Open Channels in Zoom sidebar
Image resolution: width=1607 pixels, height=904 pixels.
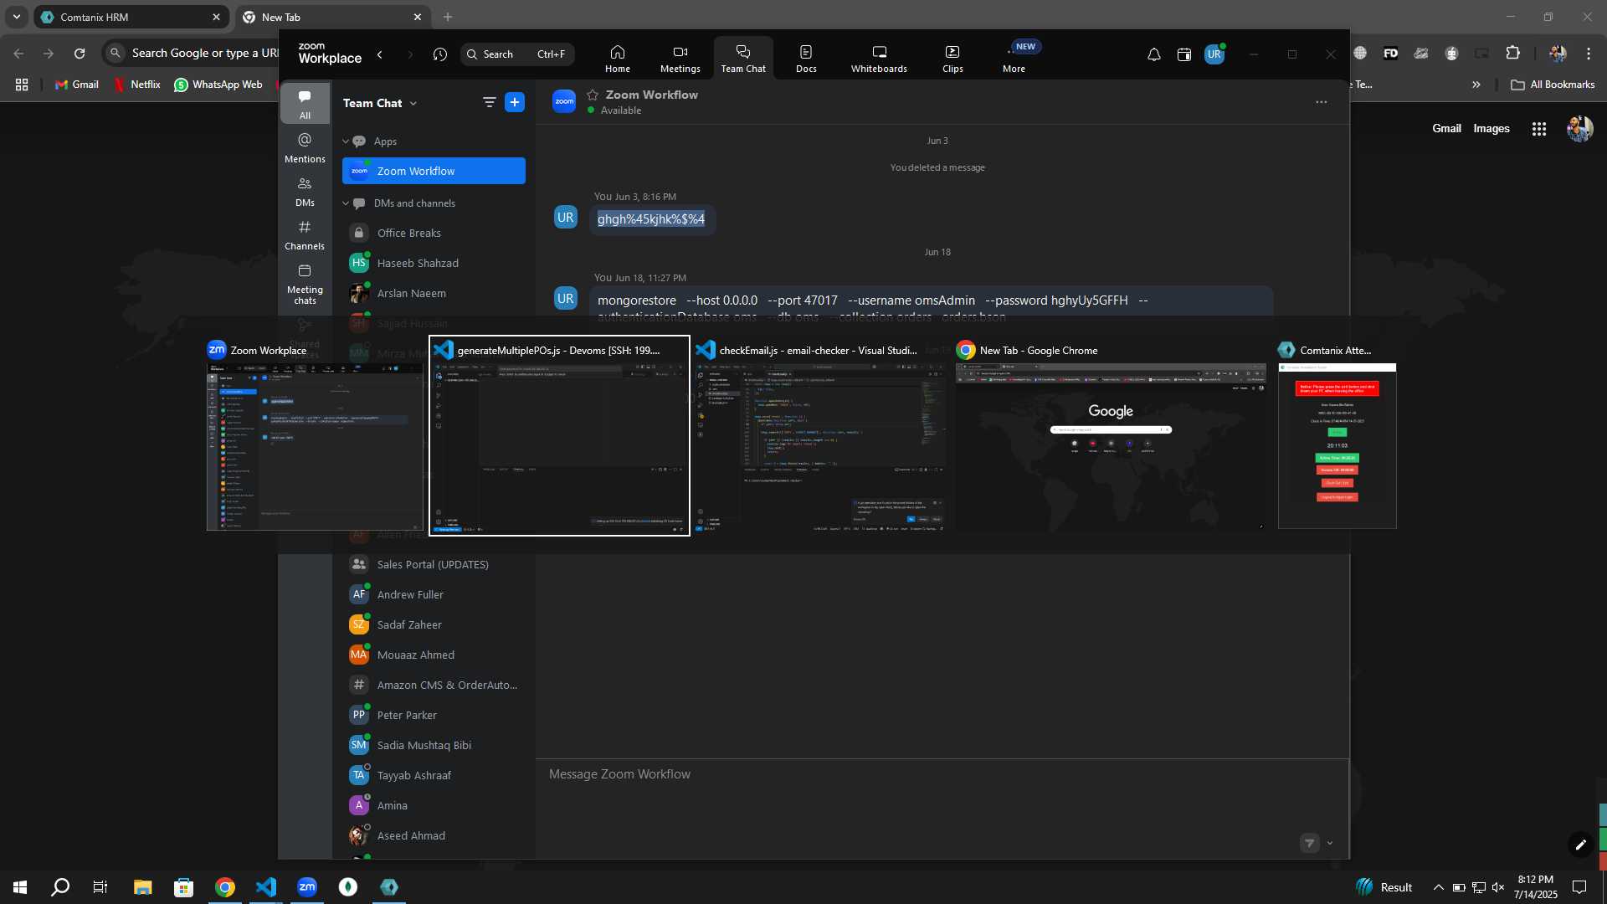(305, 235)
